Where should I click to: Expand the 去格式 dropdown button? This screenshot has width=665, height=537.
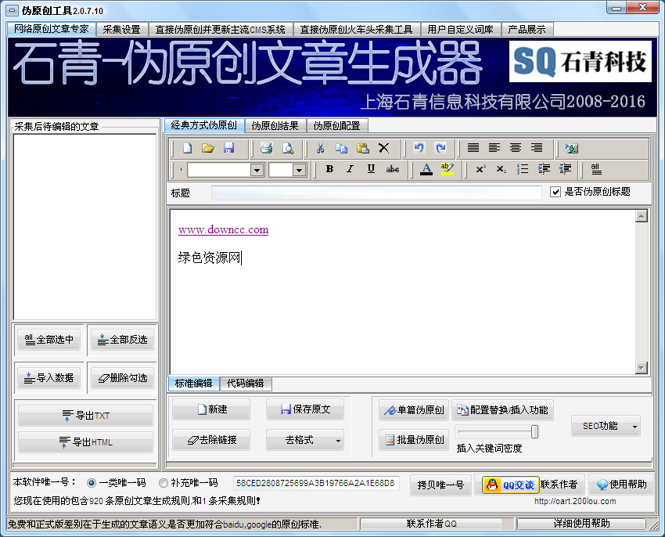[x=338, y=441]
